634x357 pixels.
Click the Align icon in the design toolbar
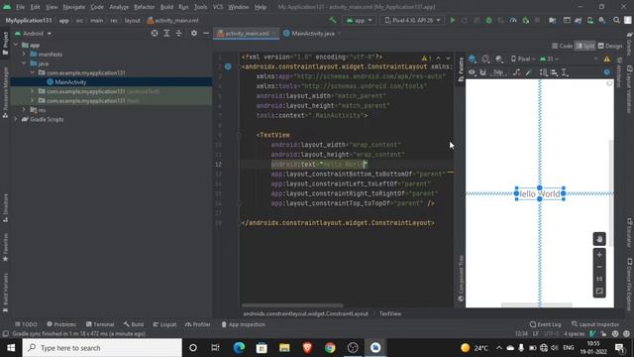click(x=555, y=72)
